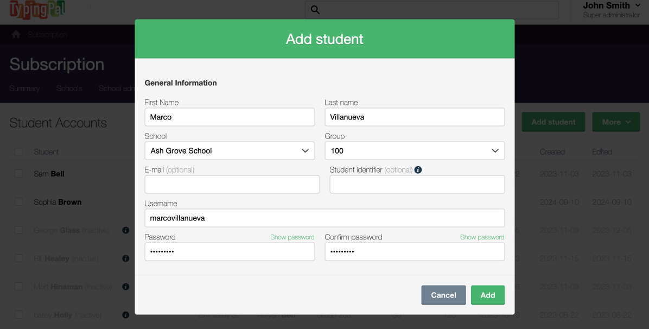
Task: Click the search magnifier icon
Action: [x=315, y=10]
